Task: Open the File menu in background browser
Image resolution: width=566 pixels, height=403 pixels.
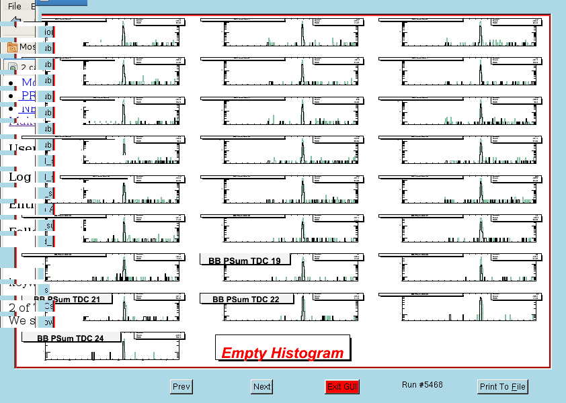Action: pyautogui.click(x=14, y=6)
